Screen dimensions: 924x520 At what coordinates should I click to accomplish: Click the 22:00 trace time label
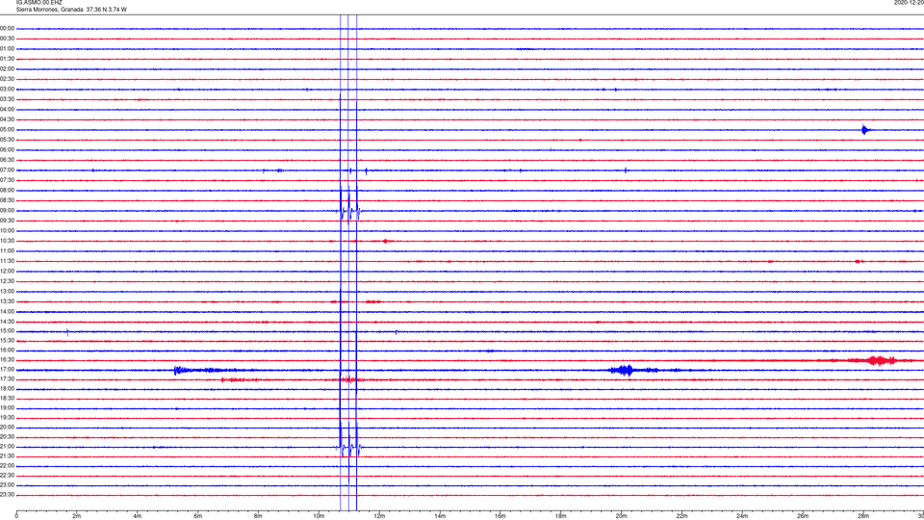click(7, 465)
